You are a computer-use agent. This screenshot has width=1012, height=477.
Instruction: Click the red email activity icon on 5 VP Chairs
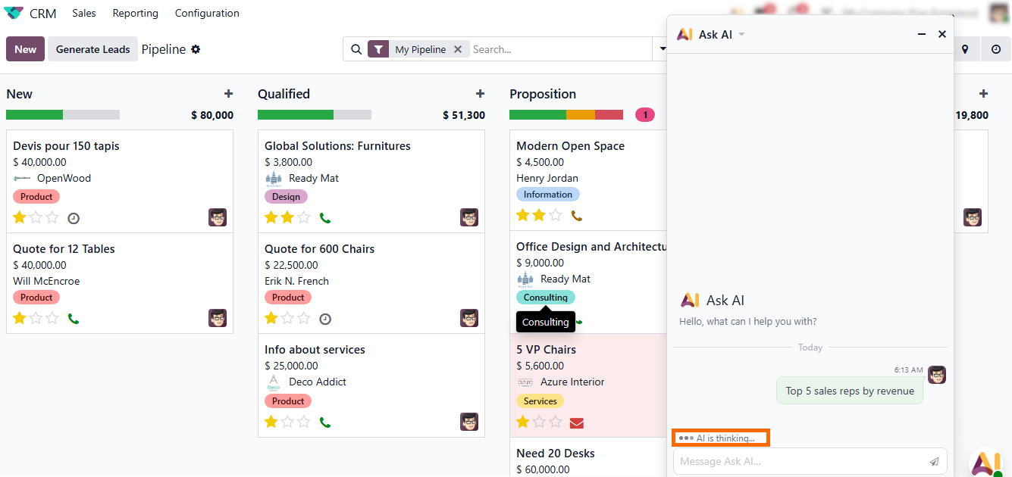point(577,422)
